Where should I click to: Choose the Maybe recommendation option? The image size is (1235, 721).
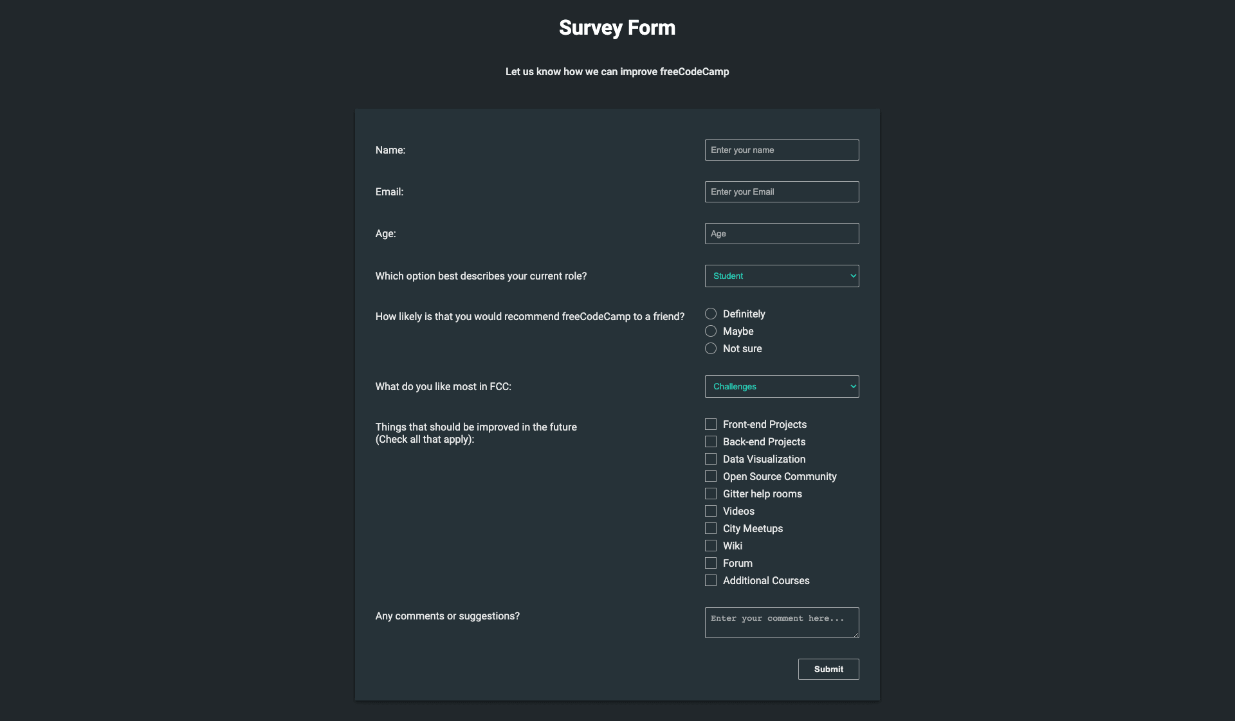click(711, 331)
